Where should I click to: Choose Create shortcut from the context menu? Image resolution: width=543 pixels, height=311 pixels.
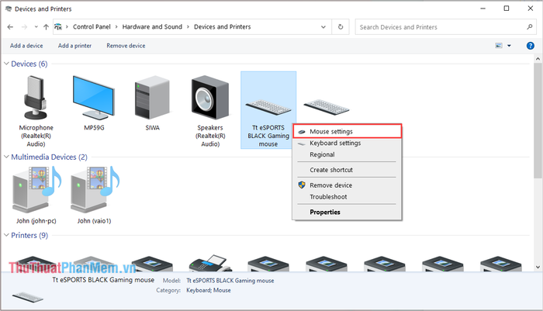point(346,170)
